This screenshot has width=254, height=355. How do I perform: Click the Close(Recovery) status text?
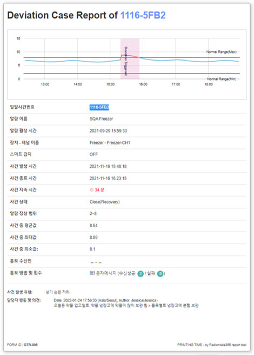pyautogui.click(x=104, y=202)
